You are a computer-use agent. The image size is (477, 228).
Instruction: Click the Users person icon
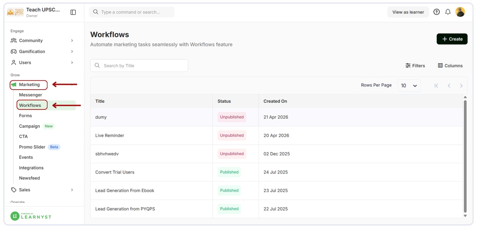click(14, 63)
